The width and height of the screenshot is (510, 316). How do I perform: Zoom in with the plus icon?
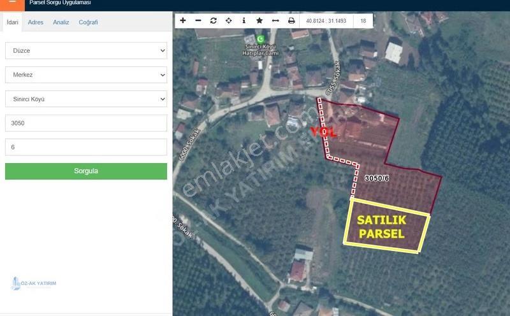[x=183, y=20]
